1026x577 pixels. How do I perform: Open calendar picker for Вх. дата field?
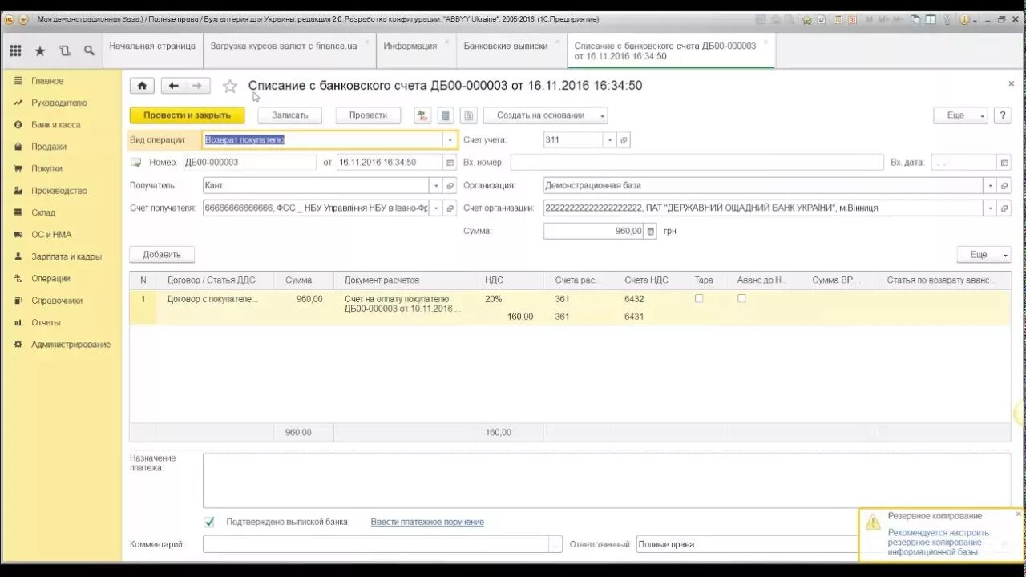pyautogui.click(x=1004, y=163)
